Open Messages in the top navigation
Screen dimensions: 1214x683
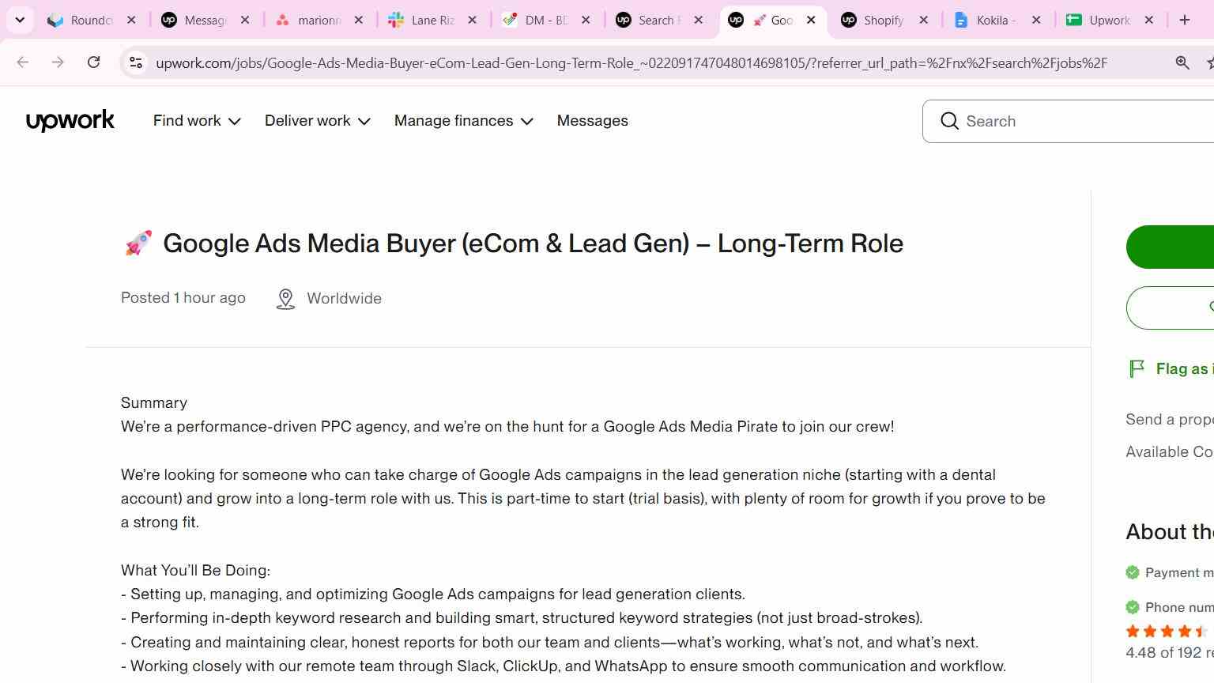[x=592, y=121]
